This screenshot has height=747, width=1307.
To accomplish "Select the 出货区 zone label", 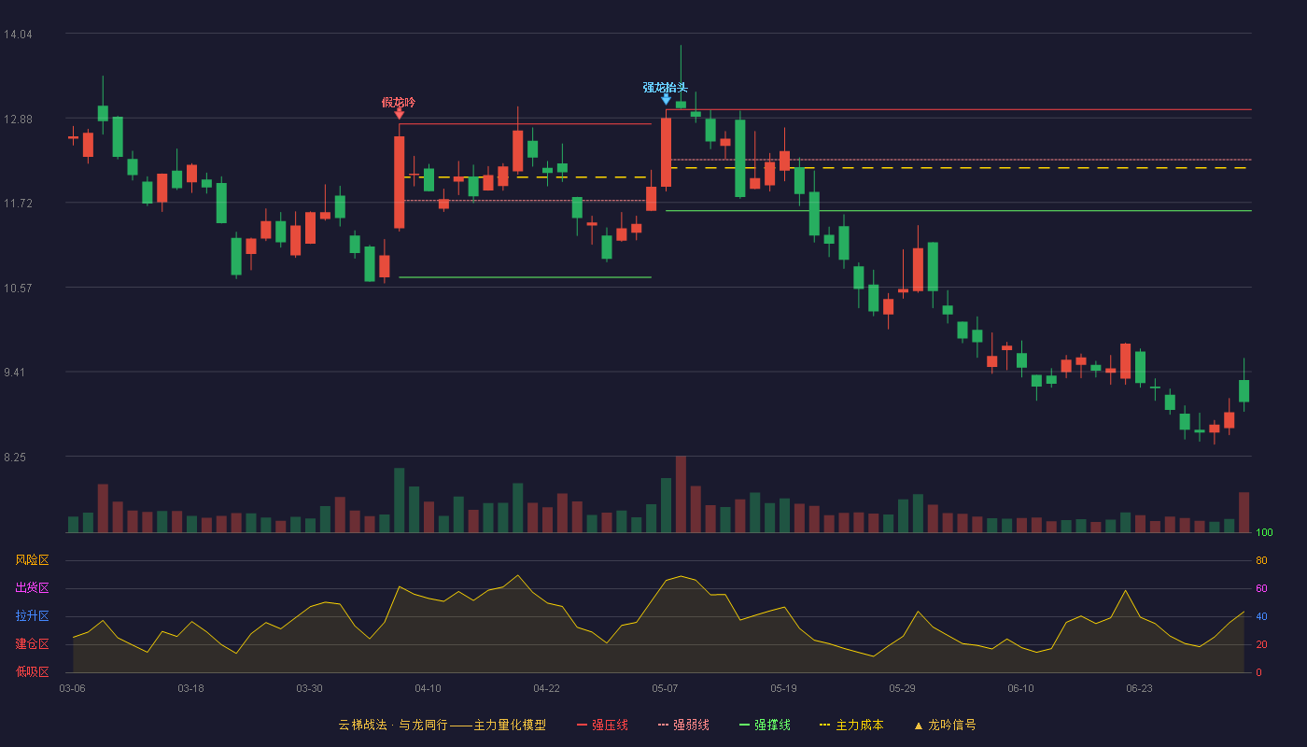I will click(x=32, y=588).
